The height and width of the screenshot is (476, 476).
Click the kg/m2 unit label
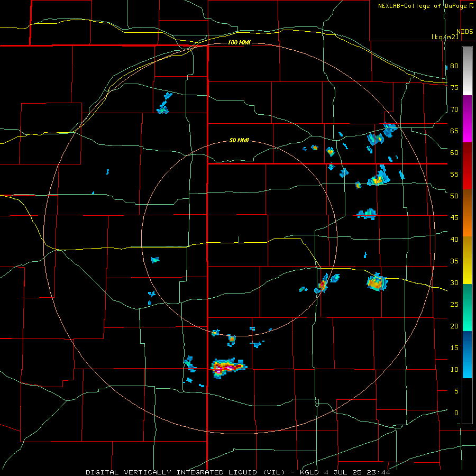tap(445, 37)
